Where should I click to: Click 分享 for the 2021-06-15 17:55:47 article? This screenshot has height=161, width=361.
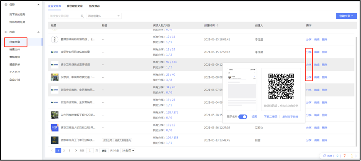pos(309,52)
